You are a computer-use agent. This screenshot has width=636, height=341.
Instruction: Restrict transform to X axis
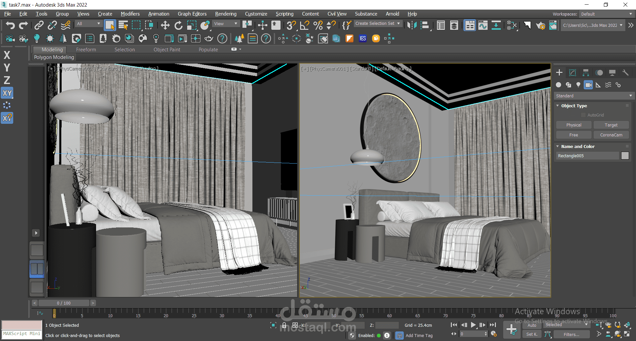[7, 55]
